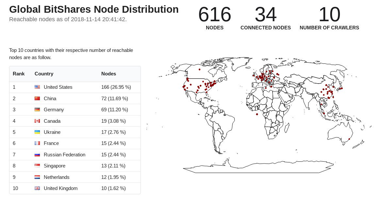Click the reachable nodes timestamp subtitle

click(68, 19)
